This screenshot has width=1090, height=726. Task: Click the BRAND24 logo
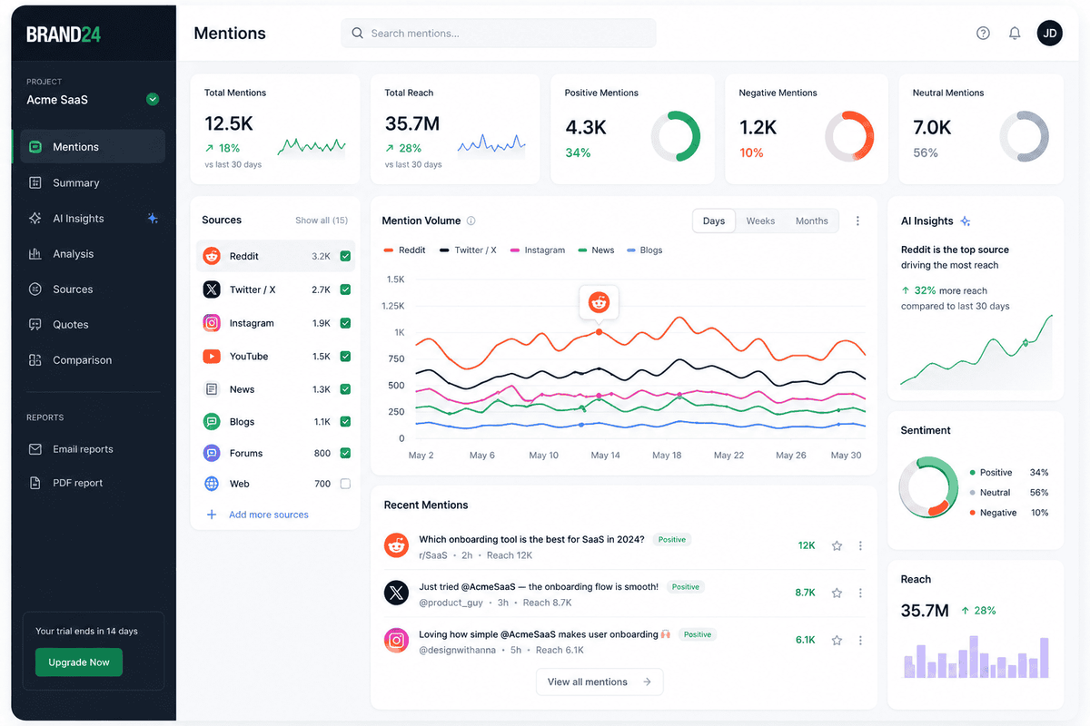[x=64, y=34]
